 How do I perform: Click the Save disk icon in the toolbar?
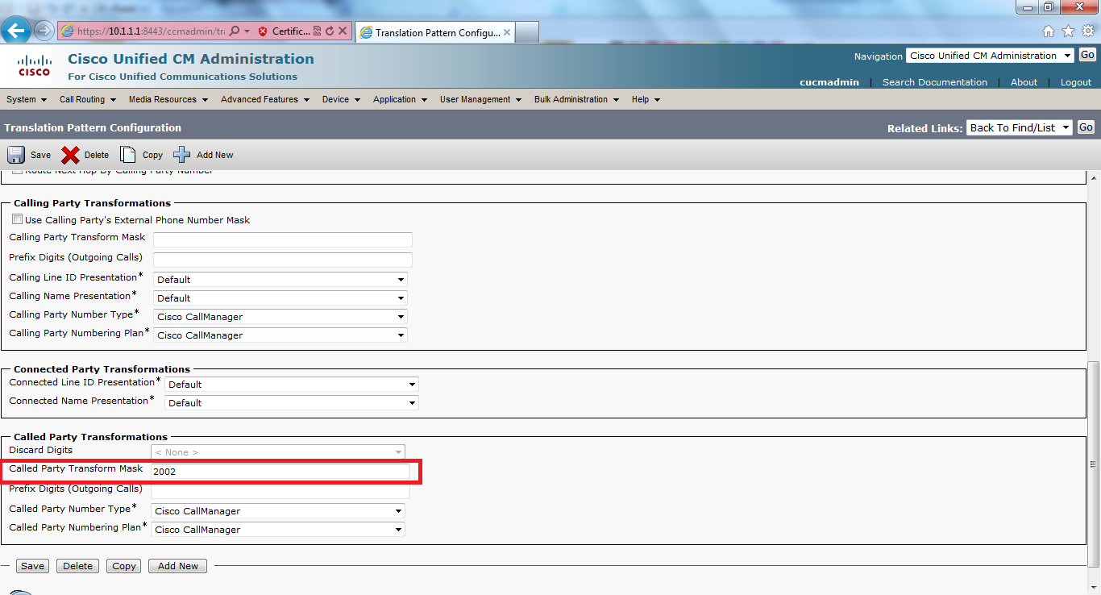tap(16, 154)
